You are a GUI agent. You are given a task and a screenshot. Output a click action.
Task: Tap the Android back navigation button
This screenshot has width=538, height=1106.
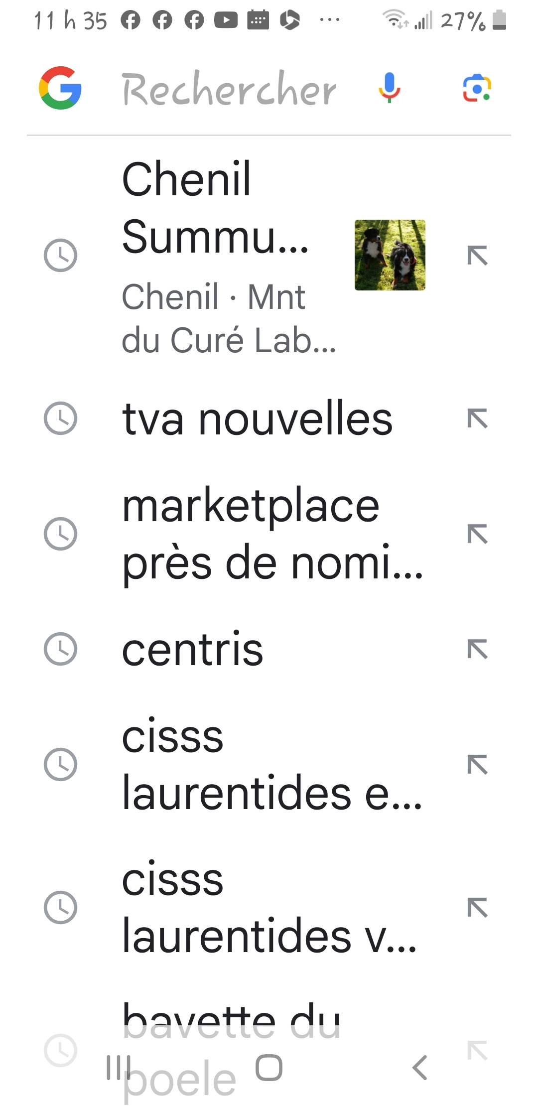[x=420, y=1068]
